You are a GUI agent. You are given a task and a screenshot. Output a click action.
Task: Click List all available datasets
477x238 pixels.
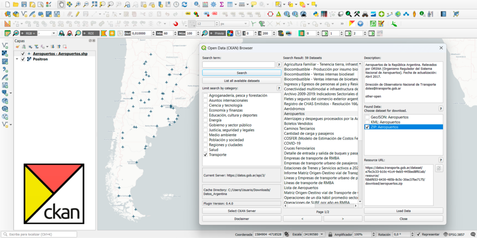(x=242, y=81)
